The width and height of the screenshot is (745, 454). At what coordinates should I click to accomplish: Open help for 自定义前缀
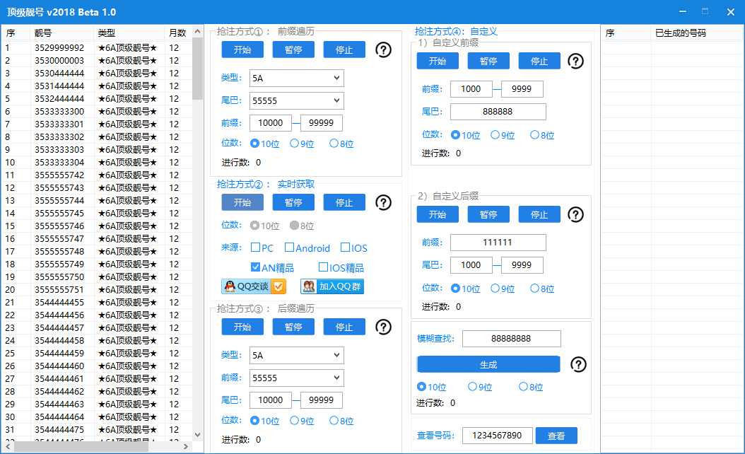(575, 62)
